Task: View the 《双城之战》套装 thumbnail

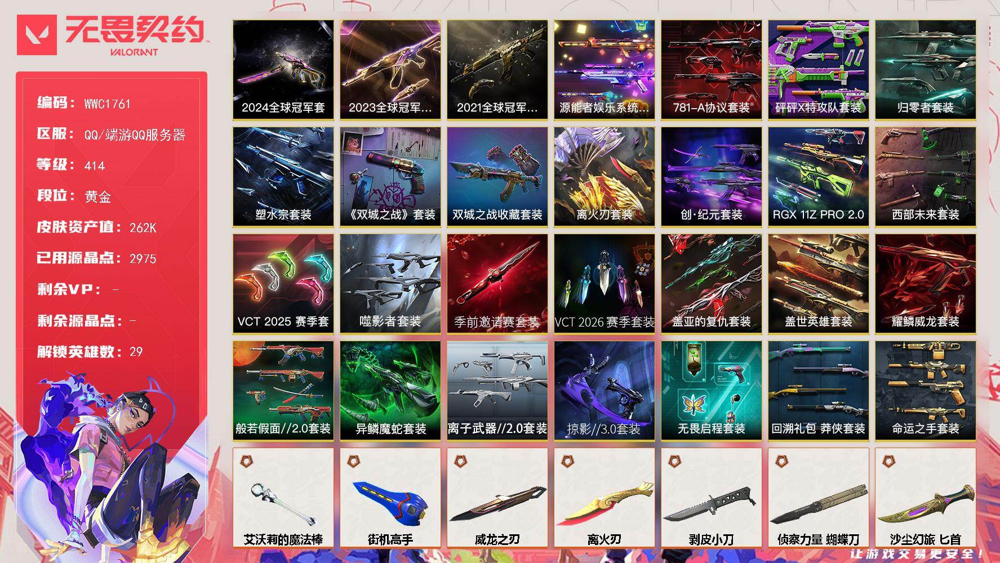Action: click(x=390, y=177)
